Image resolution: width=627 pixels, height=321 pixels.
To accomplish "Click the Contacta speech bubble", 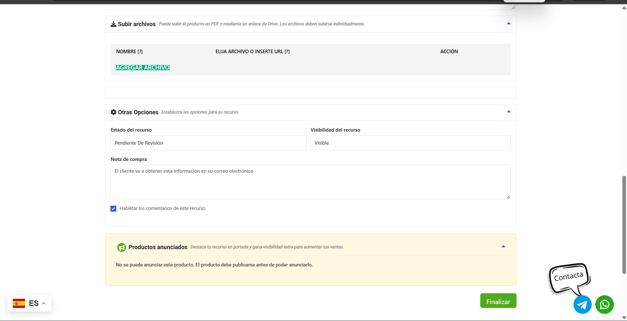I will coord(569,278).
